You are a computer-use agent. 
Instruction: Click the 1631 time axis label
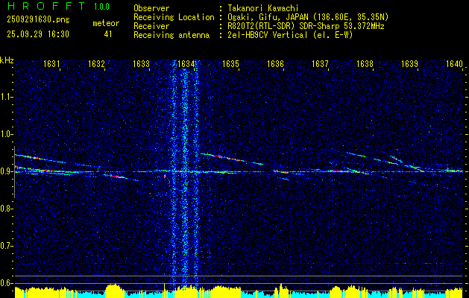[51, 64]
